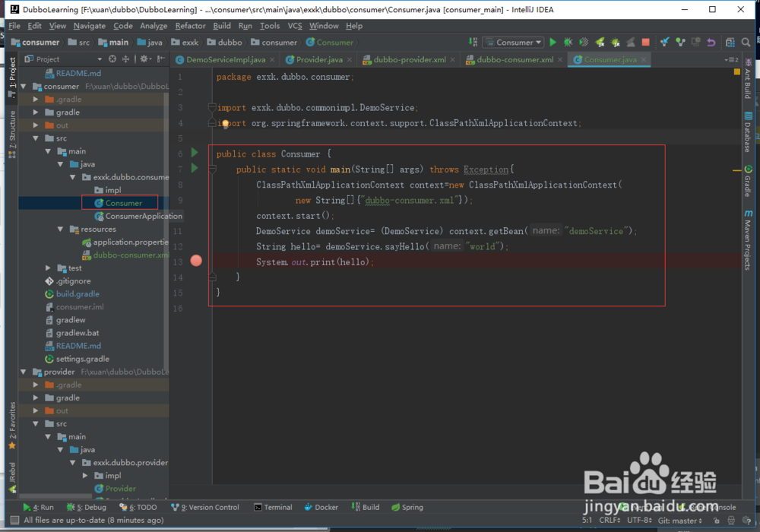
Task: Open the 9: Version Control tool window
Action: pyautogui.click(x=205, y=507)
